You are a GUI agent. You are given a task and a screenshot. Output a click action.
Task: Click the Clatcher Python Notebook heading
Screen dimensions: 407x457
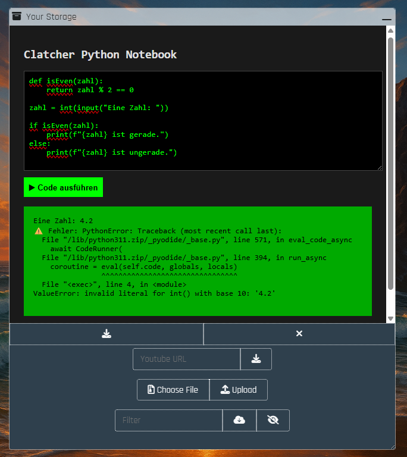(100, 55)
